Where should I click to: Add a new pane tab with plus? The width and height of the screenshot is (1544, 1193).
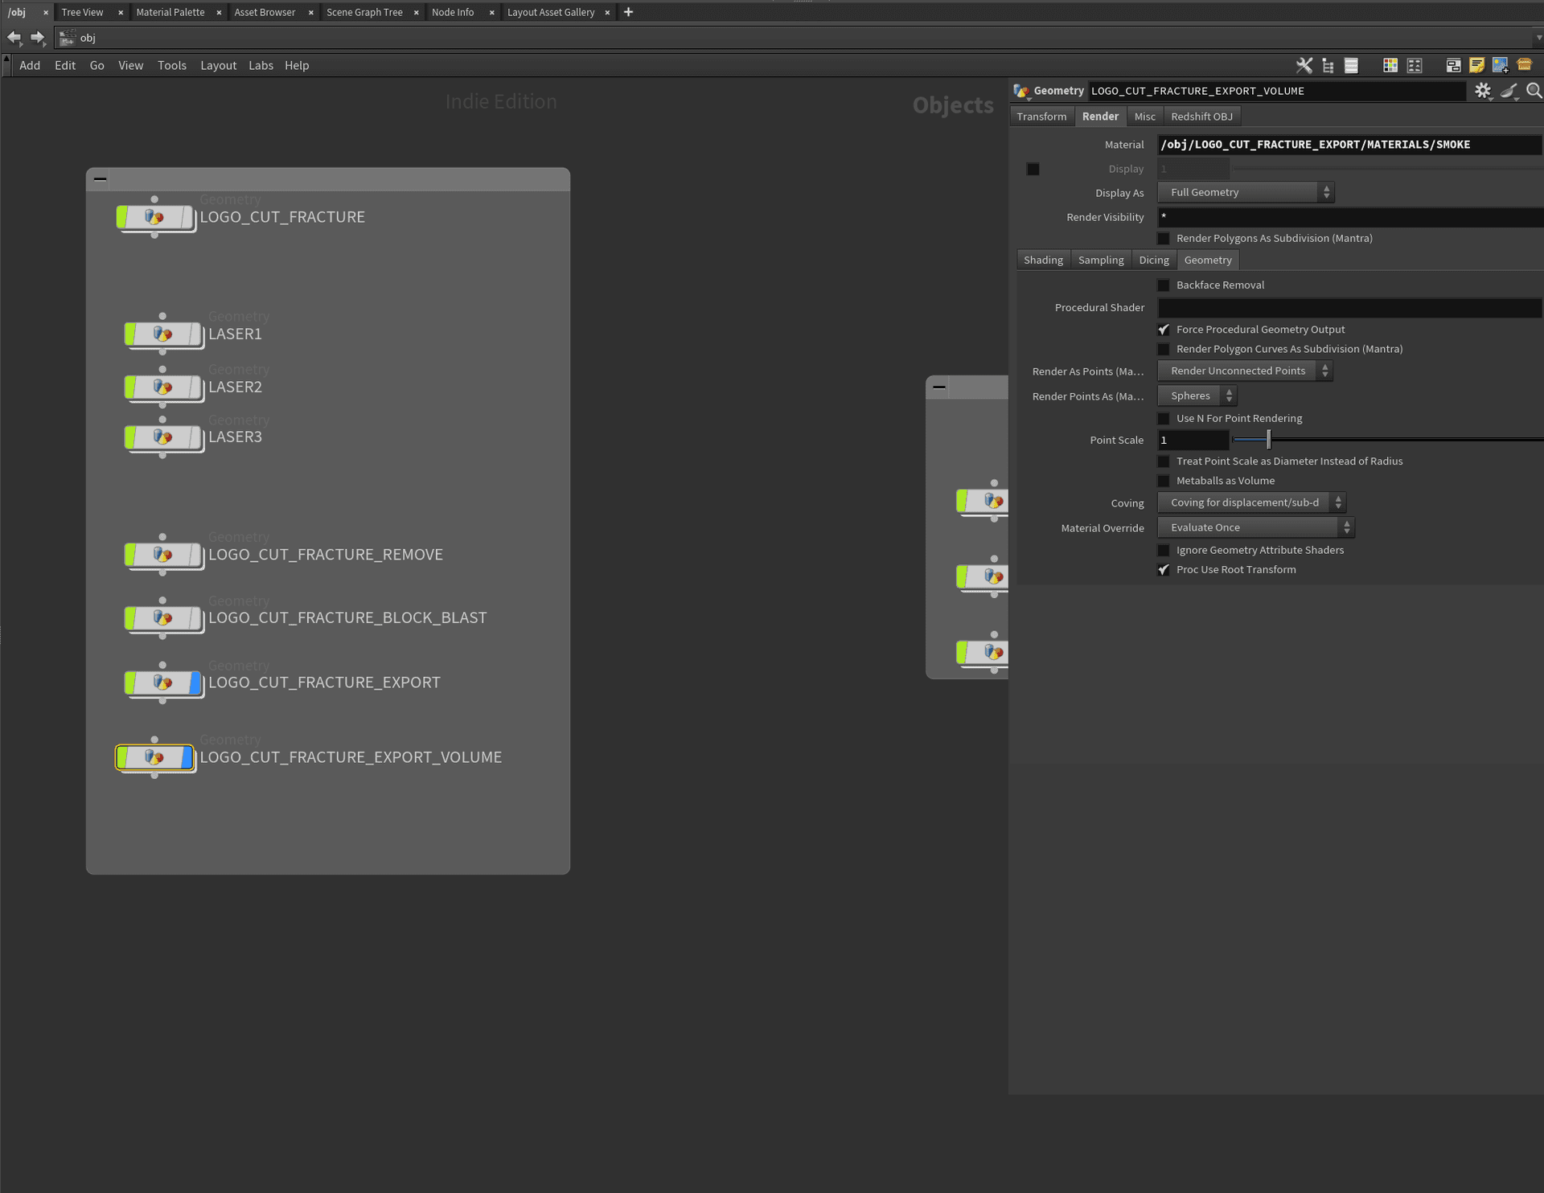(628, 12)
